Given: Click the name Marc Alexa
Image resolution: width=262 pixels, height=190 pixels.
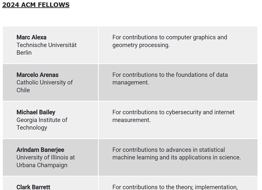Looking at the screenshot, I should [x=32, y=37].
